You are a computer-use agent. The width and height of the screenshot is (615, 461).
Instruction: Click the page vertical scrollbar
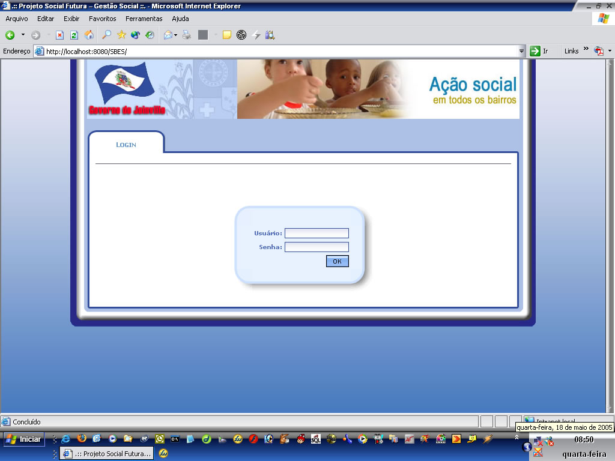click(x=610, y=235)
